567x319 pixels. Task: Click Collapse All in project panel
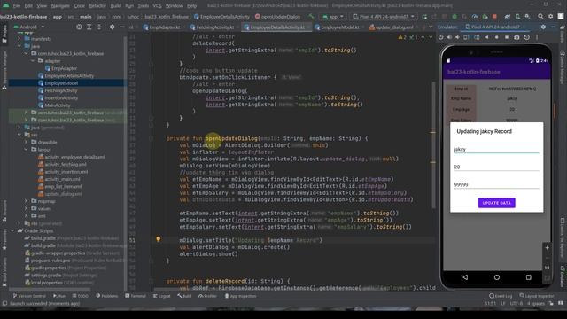(x=99, y=27)
